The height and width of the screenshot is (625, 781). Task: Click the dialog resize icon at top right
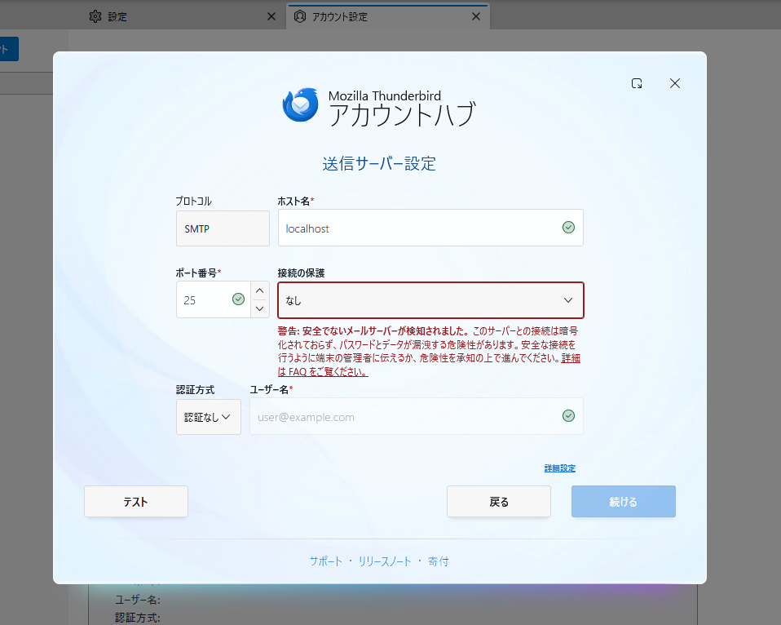tap(637, 83)
